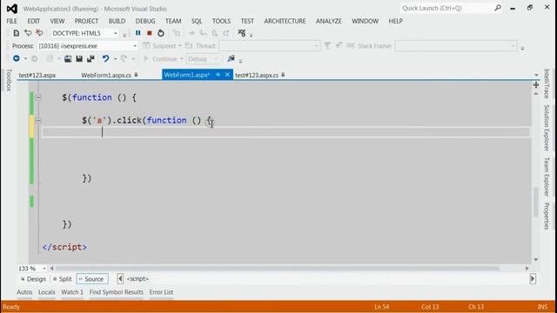Open the undo history dropdown arrow
The height and width of the screenshot is (313, 557).
[x=115, y=59]
